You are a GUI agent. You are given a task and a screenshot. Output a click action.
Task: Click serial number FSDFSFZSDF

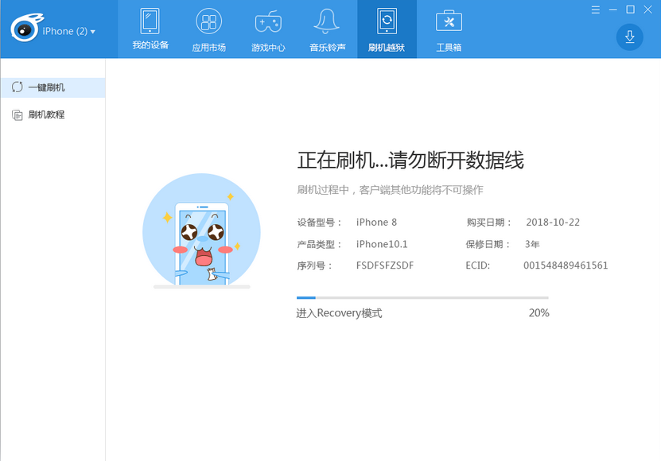[385, 265]
